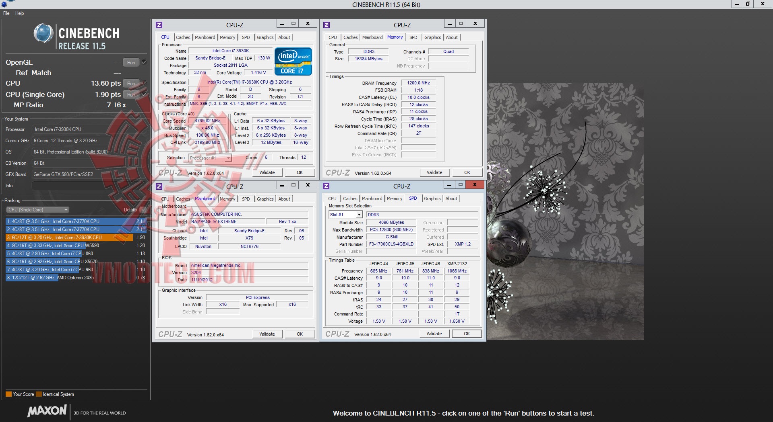
Task: Click Validate in the CPU-Z processor window
Action: click(267, 172)
